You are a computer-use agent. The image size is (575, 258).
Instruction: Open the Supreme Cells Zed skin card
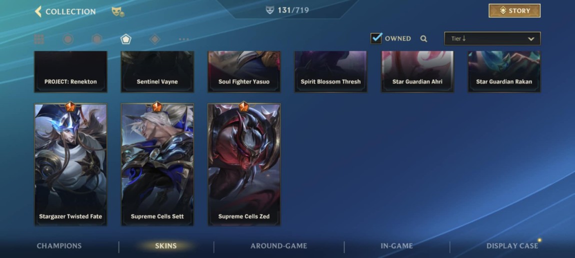click(244, 165)
